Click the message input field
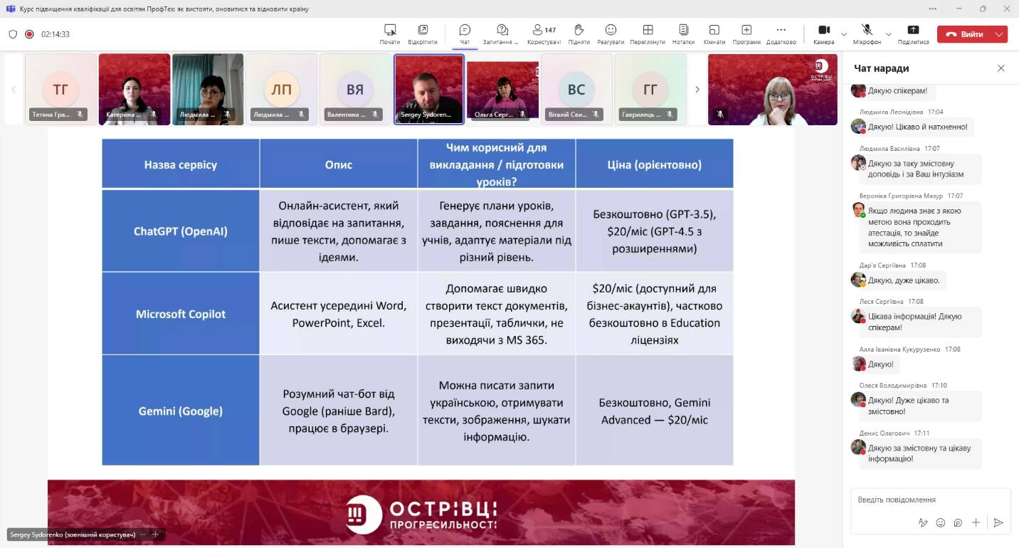This screenshot has width=1019, height=548. click(931, 500)
